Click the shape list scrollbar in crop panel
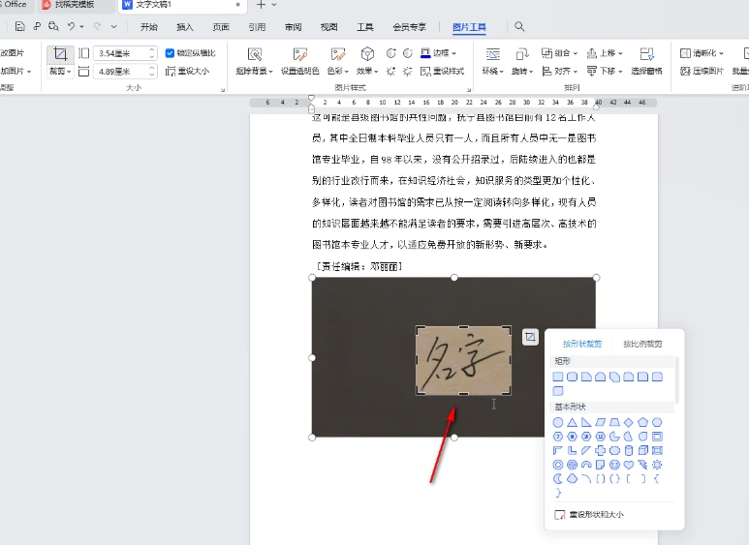The height and width of the screenshot is (545, 749). 676,379
